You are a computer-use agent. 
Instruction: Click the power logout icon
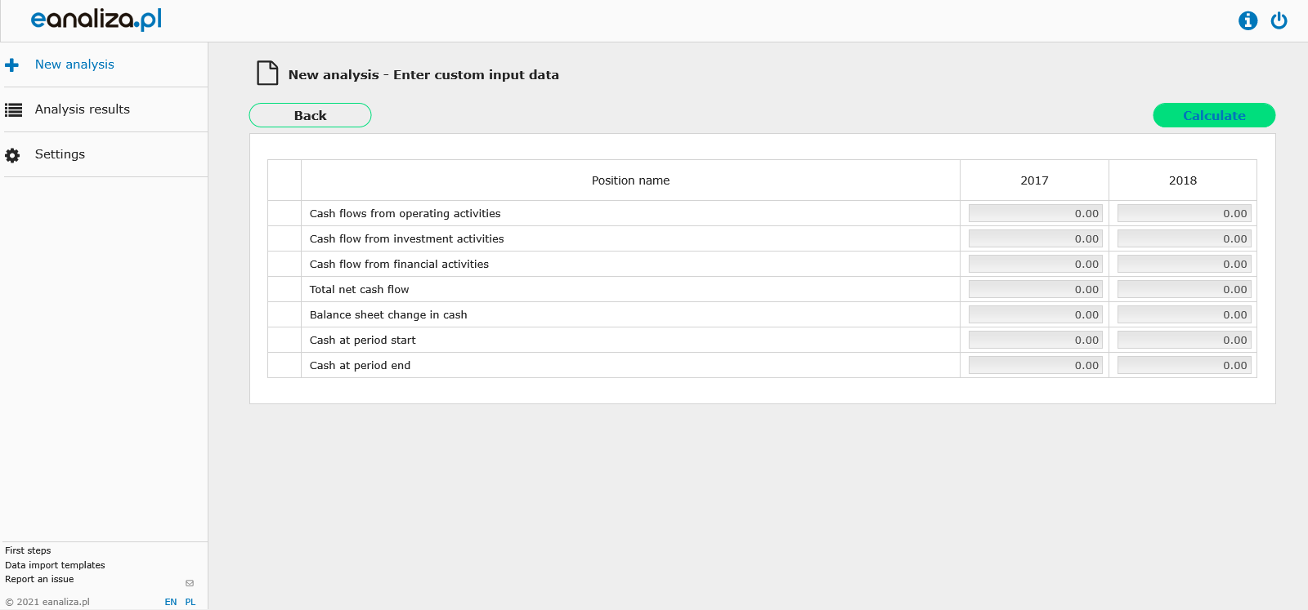[x=1279, y=20]
